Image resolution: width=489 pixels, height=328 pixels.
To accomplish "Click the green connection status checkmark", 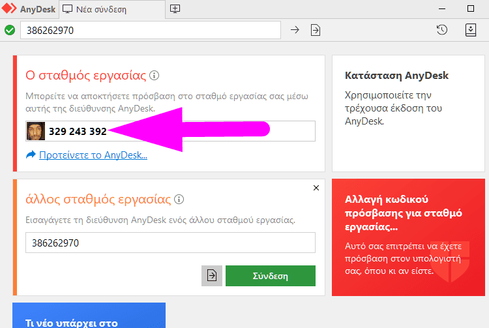I will [10, 30].
